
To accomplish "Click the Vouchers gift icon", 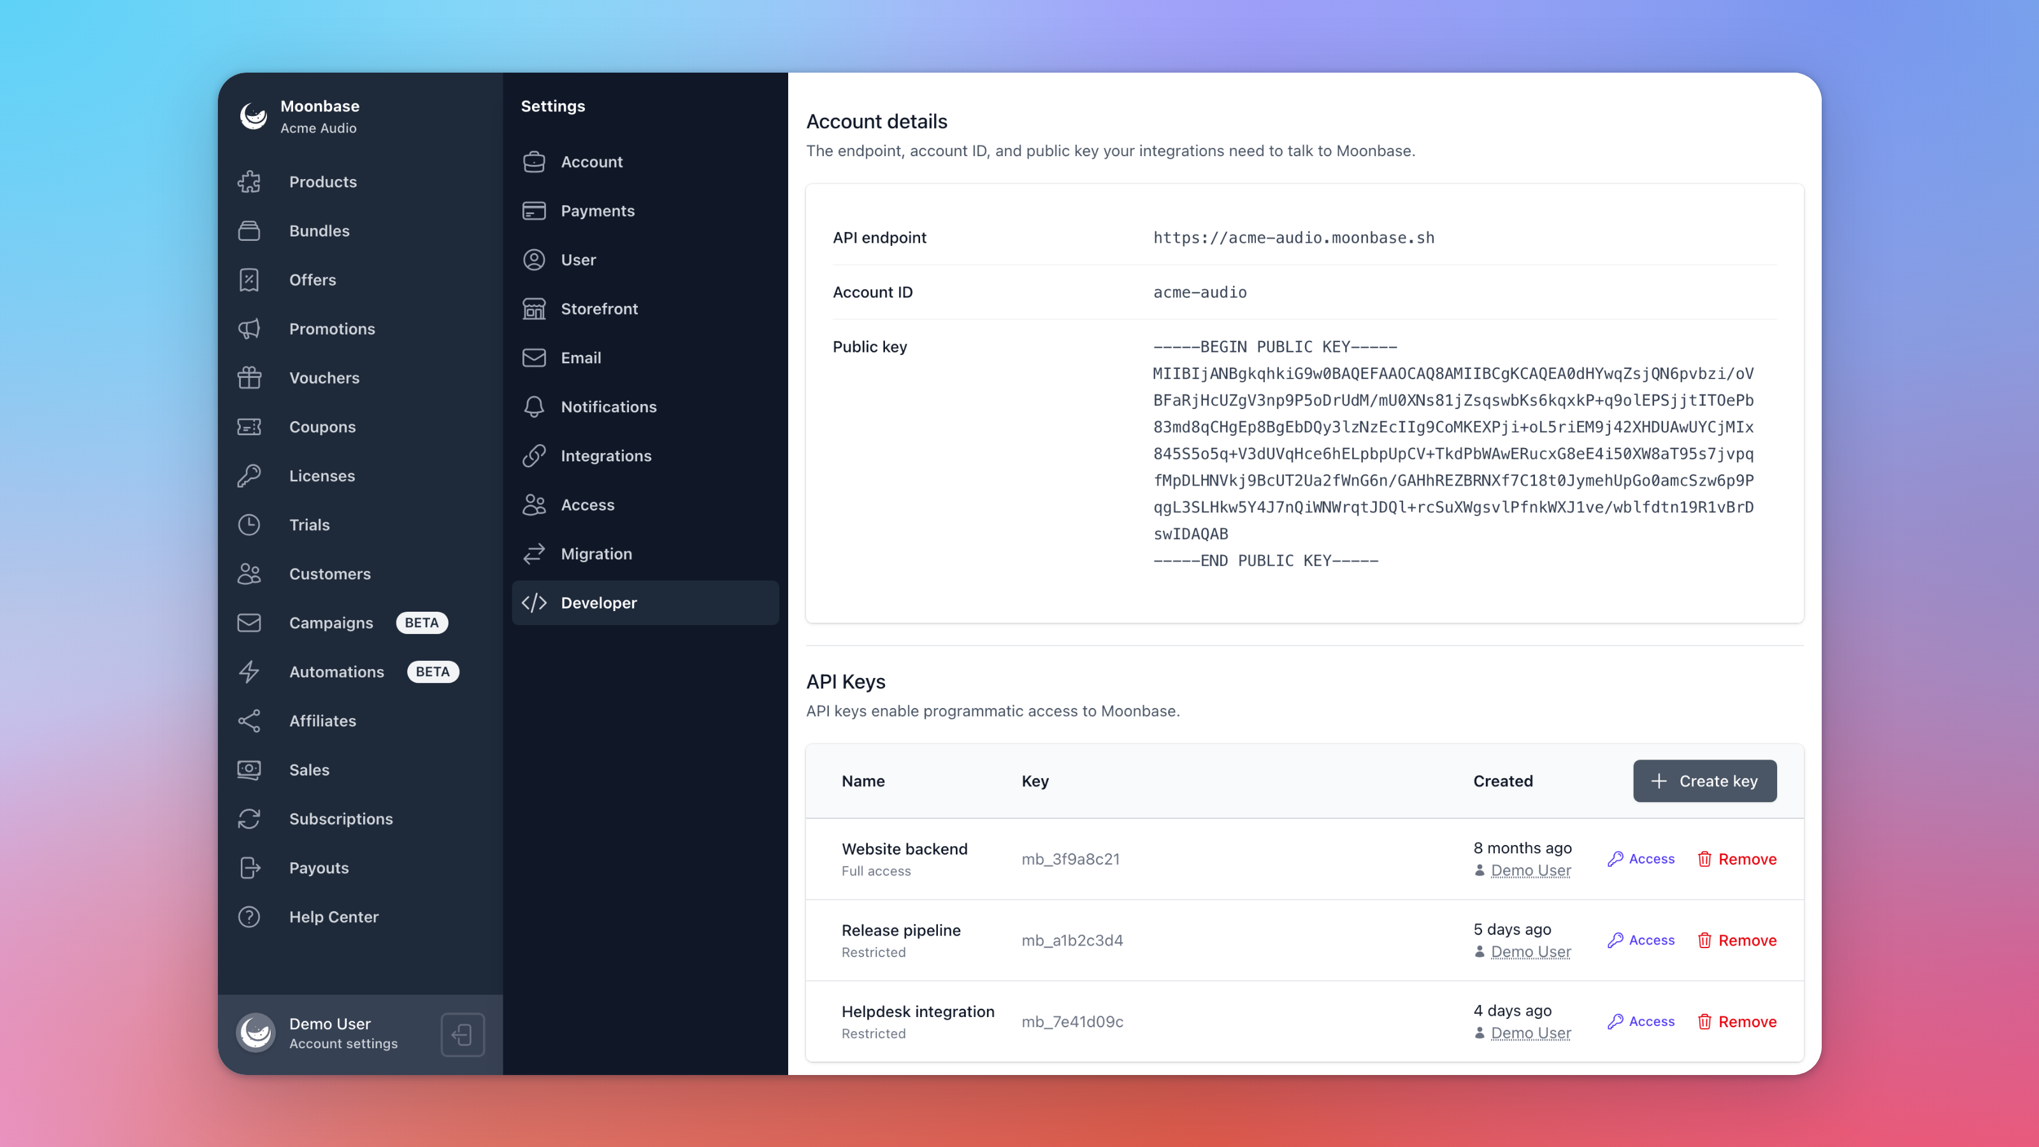I will (x=249, y=379).
